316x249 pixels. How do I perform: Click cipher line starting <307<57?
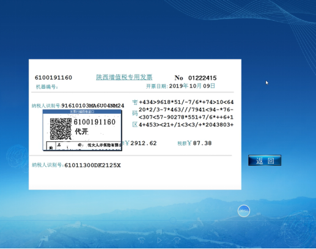click(186, 117)
